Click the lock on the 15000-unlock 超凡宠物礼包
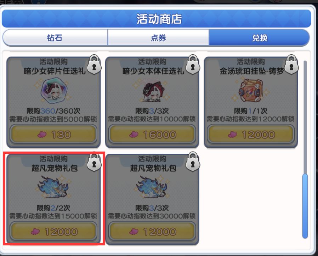Screen dimensions: 318x256 pyautogui.click(x=94, y=162)
